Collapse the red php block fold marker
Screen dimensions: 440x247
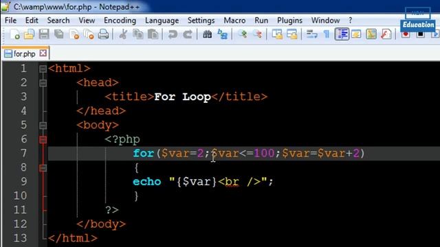pos(43,139)
